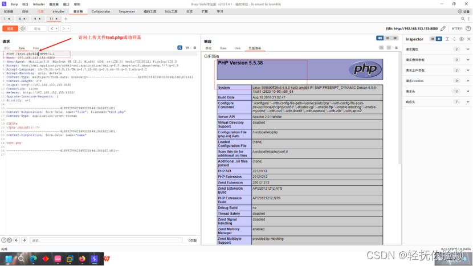473x266 pixels.
Task: Open Repeater help question mark icon
Action: (468, 28)
